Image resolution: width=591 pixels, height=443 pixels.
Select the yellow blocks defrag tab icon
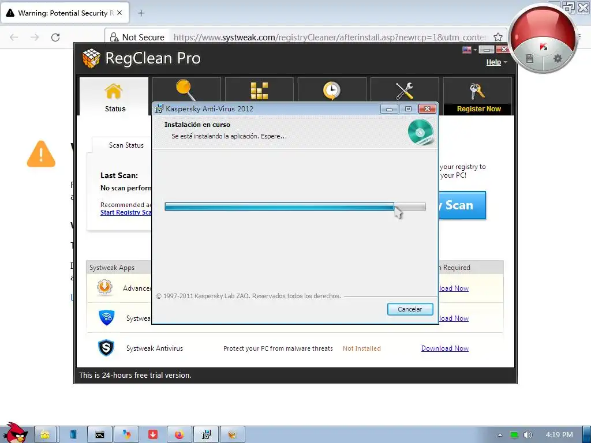259,89
